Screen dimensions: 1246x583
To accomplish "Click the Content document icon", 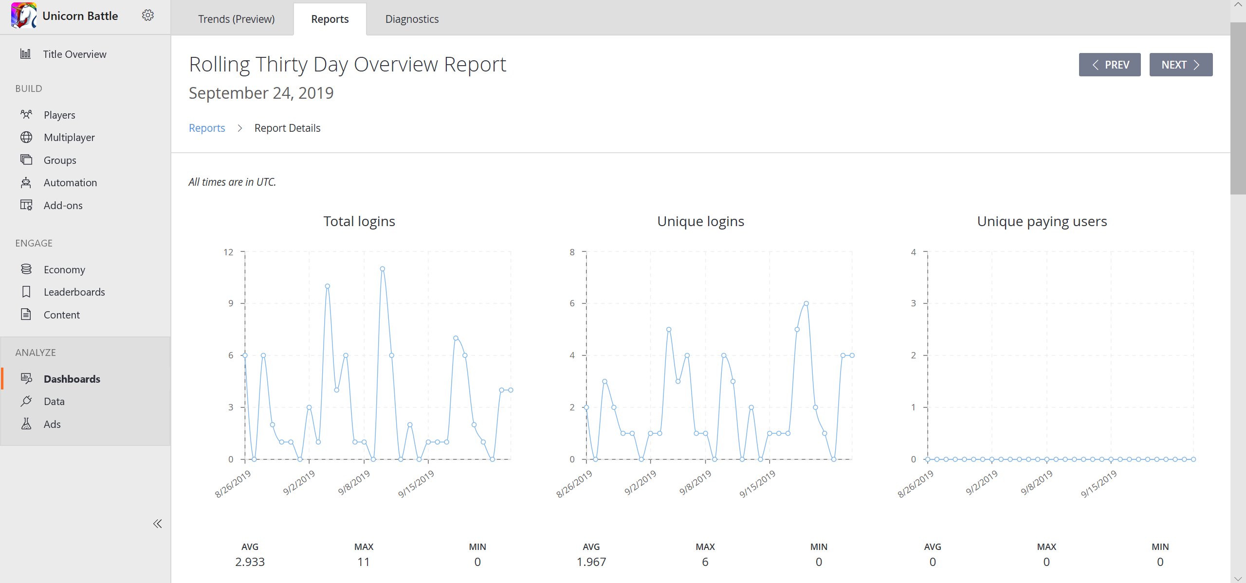I will coord(26,314).
